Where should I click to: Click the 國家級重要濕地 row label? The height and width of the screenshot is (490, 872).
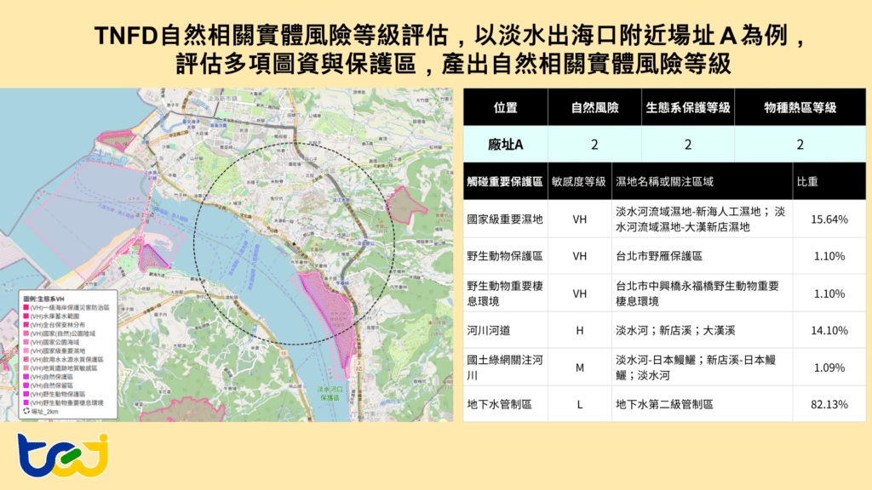pos(505,219)
